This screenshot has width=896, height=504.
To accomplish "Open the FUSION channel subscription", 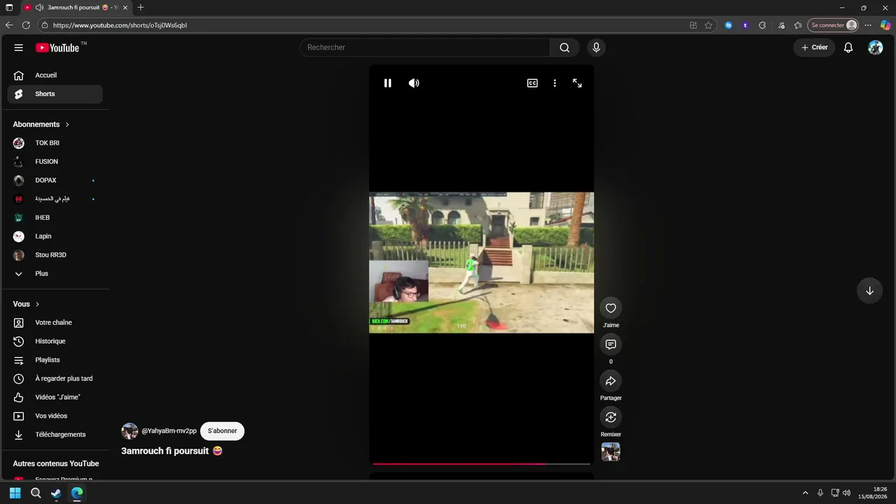I will tap(55, 162).
